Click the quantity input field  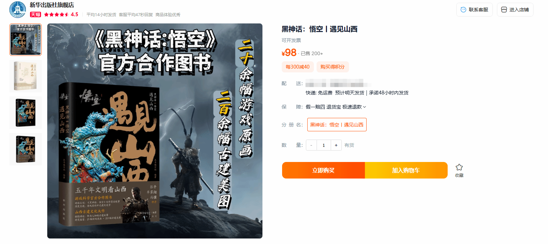pyautogui.click(x=324, y=145)
